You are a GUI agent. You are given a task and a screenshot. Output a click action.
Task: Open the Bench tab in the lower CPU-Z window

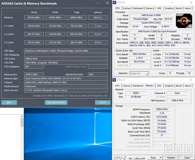point(179,86)
